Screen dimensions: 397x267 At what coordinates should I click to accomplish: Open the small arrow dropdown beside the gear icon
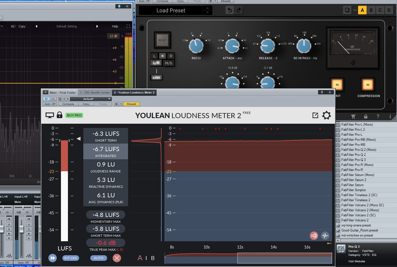click(121, 104)
